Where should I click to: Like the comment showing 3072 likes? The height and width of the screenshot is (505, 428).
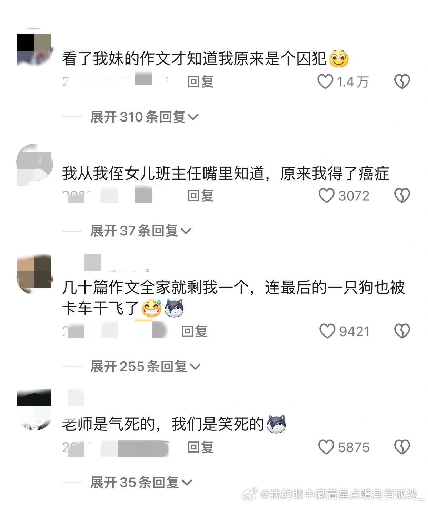[x=326, y=195]
